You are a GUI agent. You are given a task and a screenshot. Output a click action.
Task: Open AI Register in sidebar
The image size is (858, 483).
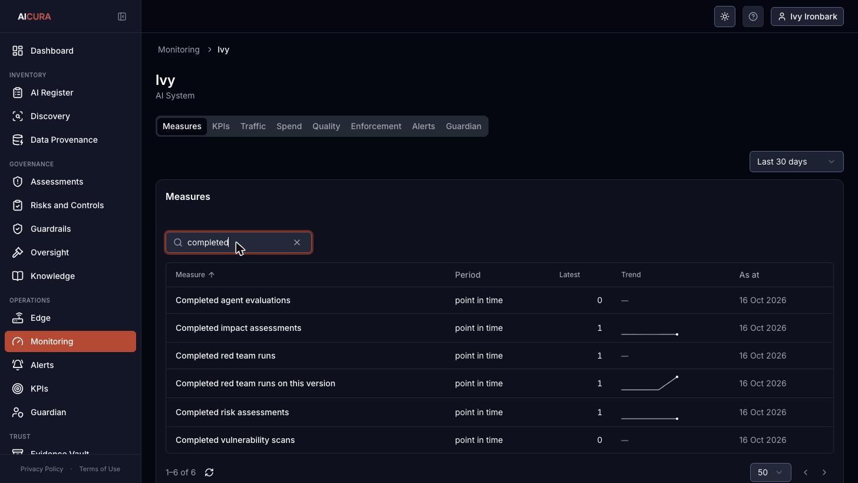(x=70, y=93)
